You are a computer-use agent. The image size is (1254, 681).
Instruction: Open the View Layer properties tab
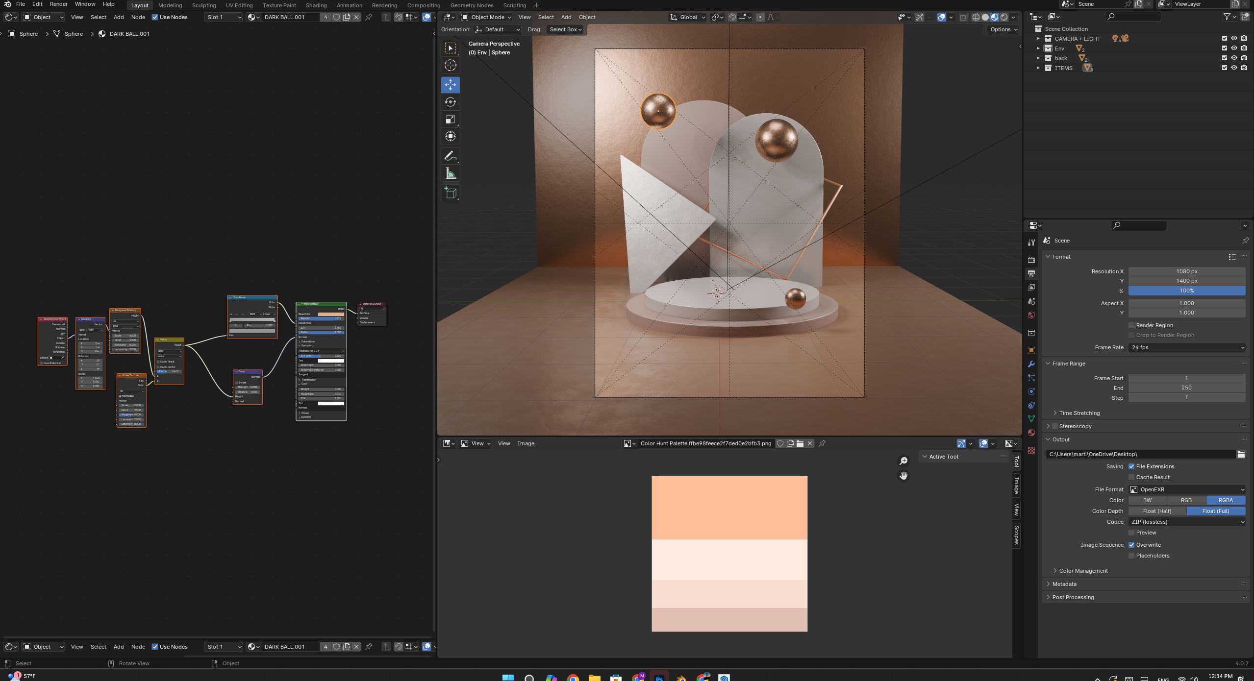1031,287
